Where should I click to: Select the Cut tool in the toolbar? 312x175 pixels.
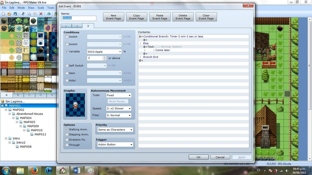(x=23, y=13)
